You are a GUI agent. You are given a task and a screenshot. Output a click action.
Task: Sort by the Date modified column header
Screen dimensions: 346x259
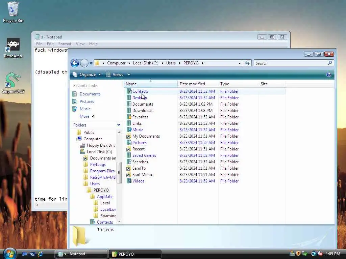(198, 84)
